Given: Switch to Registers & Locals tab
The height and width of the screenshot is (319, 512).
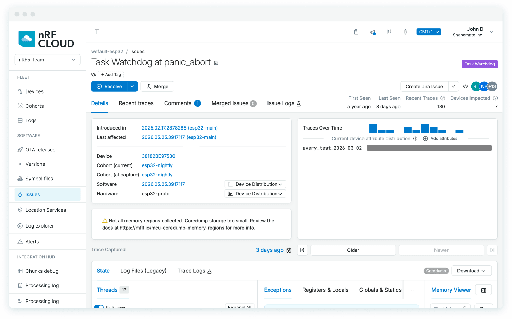Looking at the screenshot, I should tap(325, 290).
